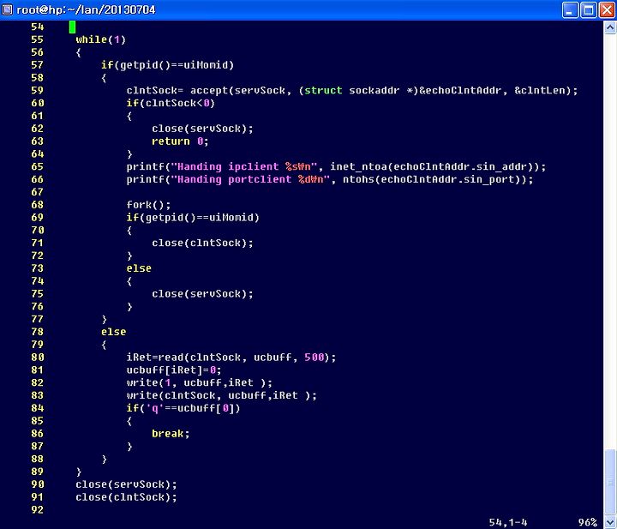617x529 pixels.
Task: Click the 'else' keyword on line 73
Action: pos(139,268)
